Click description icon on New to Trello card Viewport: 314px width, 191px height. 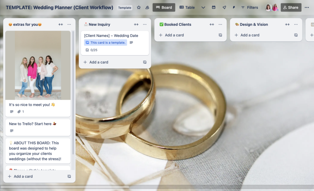12,131
